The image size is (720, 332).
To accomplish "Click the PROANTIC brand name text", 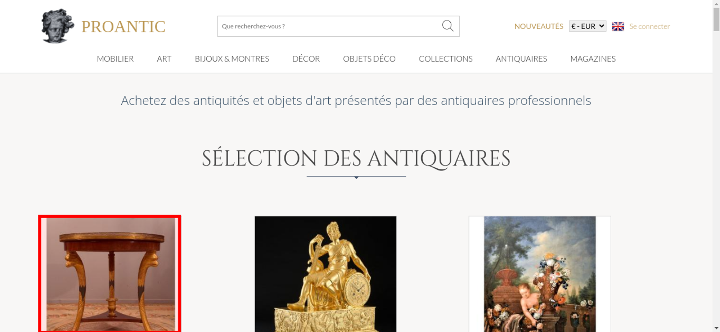I will point(123,27).
